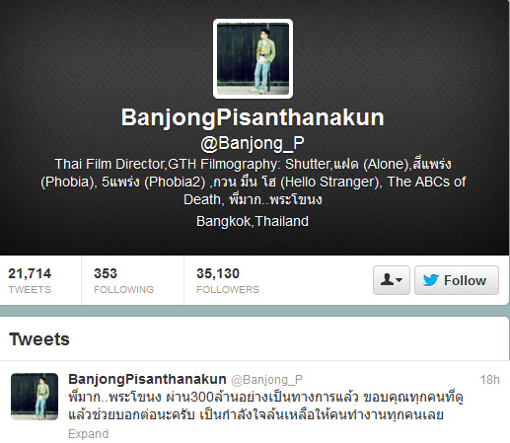Follow BanjongPisanthanakun's account
Image resolution: width=510 pixels, height=443 pixels.
457,280
